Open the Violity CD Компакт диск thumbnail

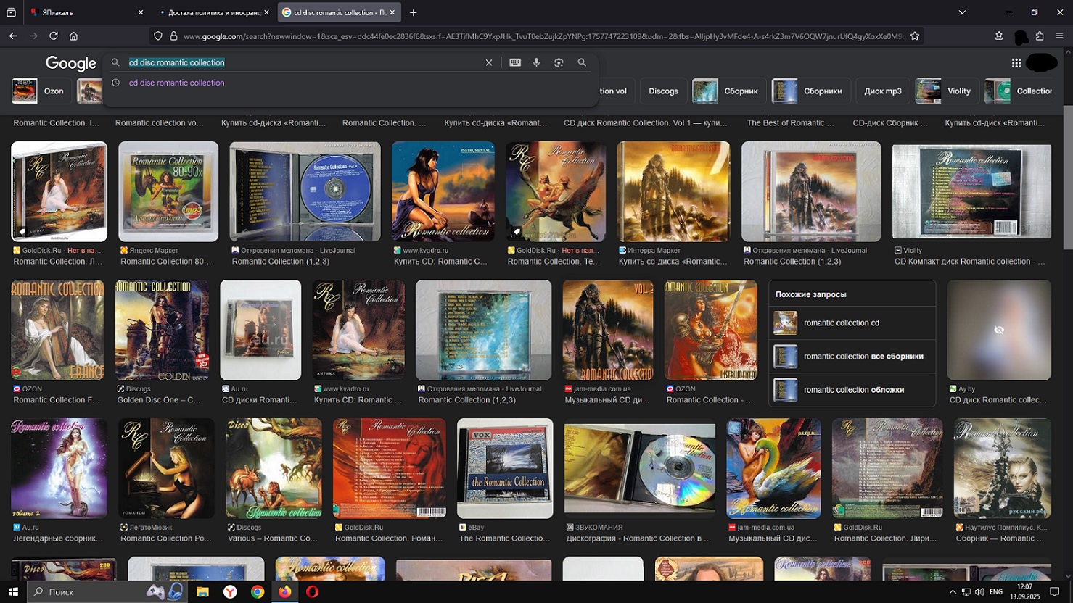pos(971,191)
